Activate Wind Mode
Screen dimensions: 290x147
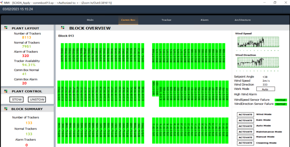[245, 114]
